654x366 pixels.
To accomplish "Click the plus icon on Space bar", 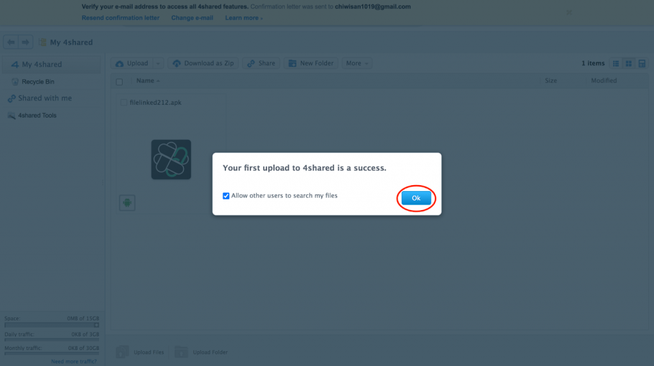I will pos(96,325).
